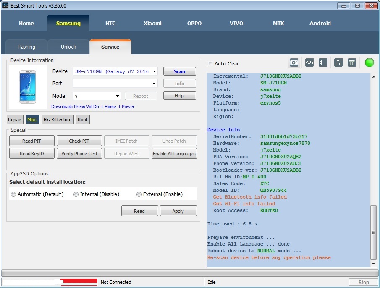Click the progress bar at bottom

pos(189,273)
